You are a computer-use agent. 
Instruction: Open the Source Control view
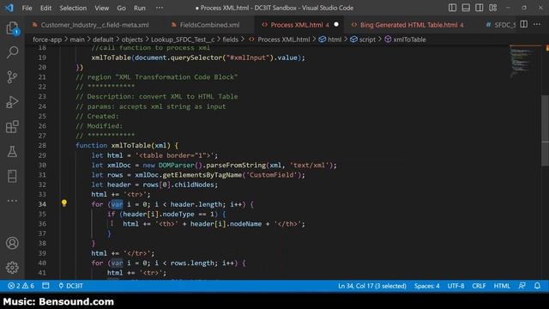click(x=12, y=77)
